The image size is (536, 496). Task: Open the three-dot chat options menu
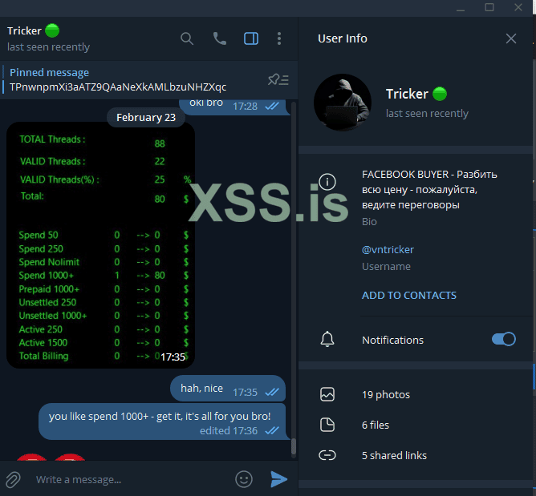coord(279,38)
